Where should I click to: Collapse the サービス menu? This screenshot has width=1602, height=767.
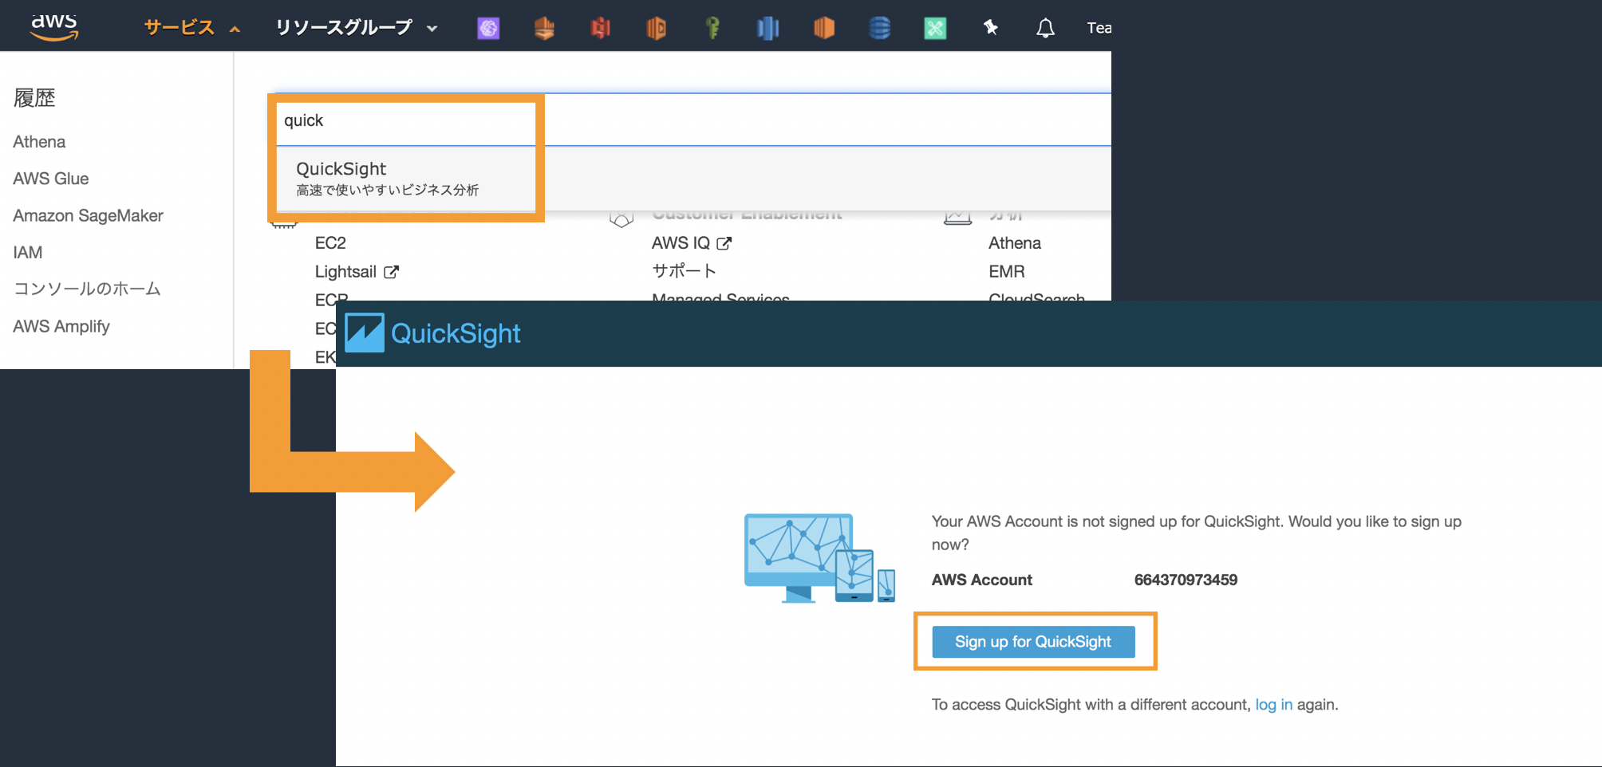click(x=191, y=28)
